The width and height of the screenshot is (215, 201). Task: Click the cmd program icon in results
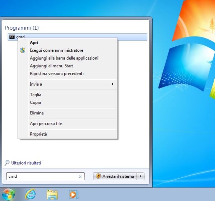(x=12, y=37)
